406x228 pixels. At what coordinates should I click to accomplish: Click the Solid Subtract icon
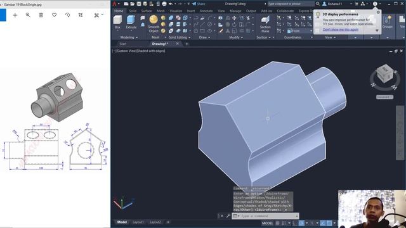171,25
